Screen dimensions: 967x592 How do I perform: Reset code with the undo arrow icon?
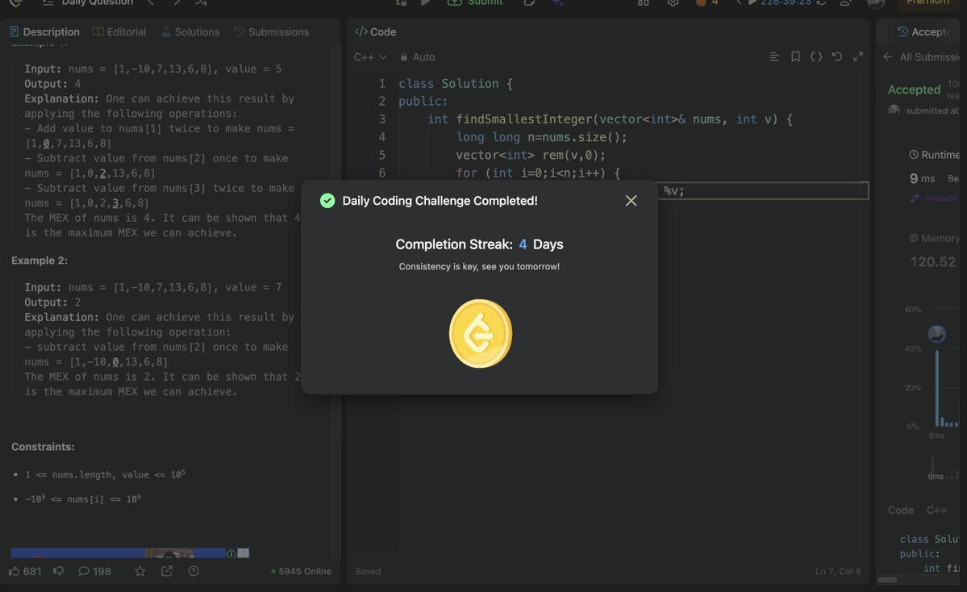coord(837,56)
